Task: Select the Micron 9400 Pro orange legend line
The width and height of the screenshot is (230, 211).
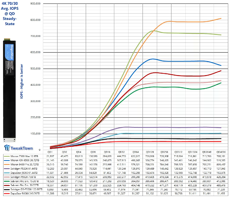Action: (7, 165)
